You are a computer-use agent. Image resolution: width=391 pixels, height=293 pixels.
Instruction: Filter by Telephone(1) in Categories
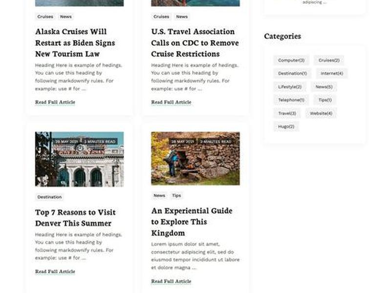291,100
